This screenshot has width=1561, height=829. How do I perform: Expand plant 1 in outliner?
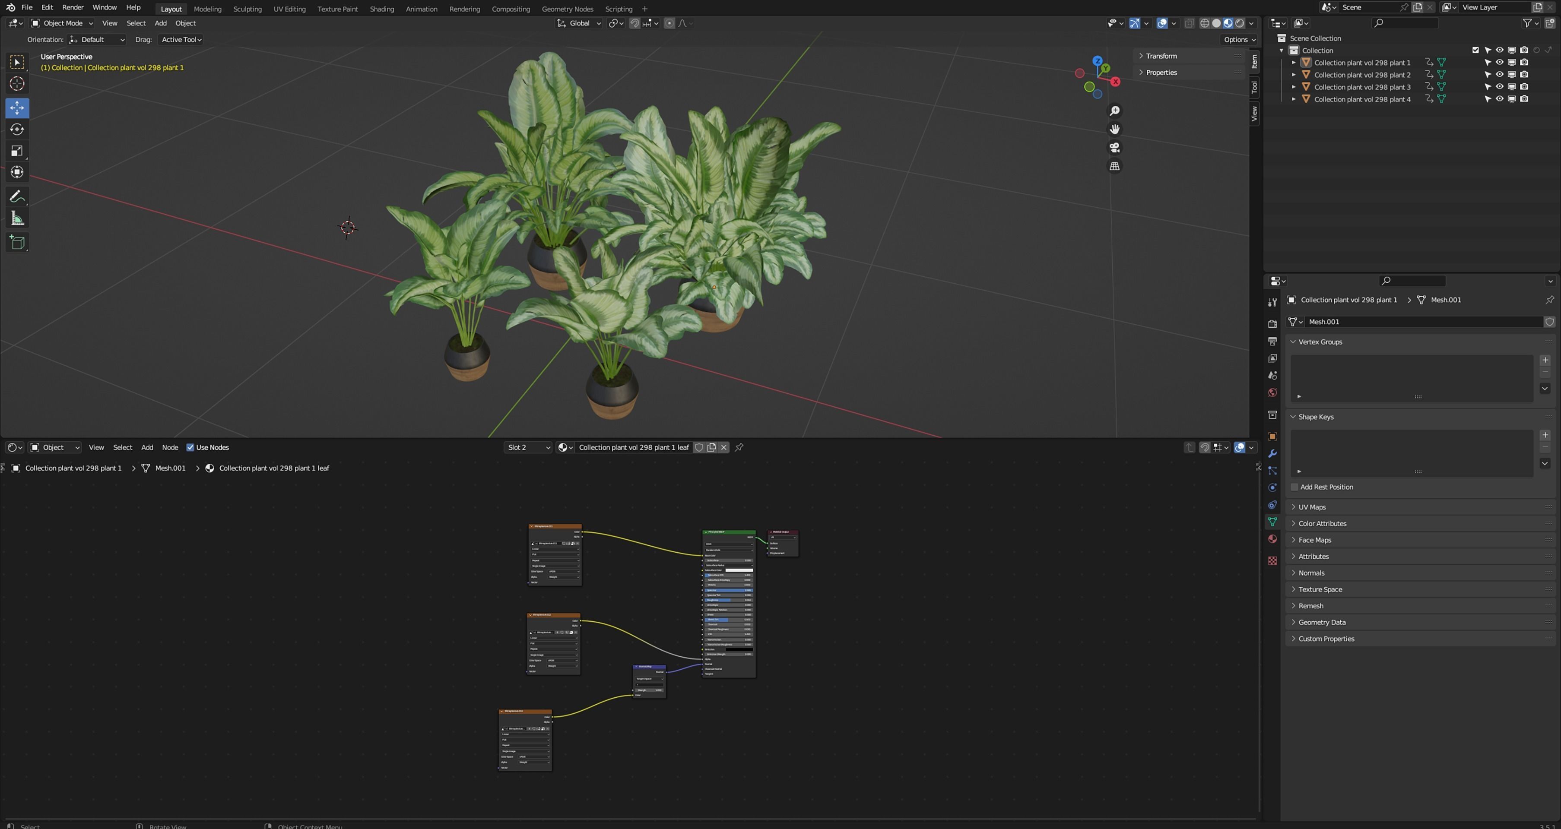pos(1293,62)
